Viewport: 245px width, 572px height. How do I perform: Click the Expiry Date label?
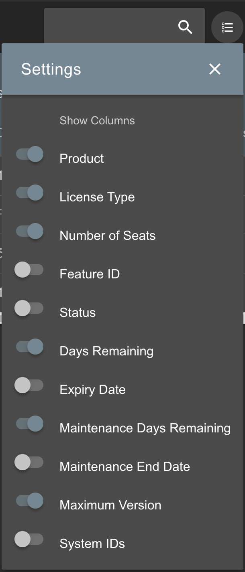tap(92, 389)
